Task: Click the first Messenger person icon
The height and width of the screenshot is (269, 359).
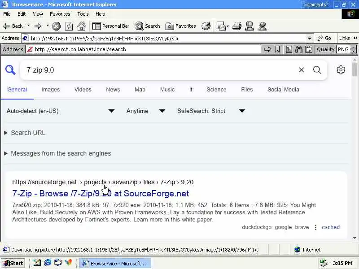Action: (250, 26)
